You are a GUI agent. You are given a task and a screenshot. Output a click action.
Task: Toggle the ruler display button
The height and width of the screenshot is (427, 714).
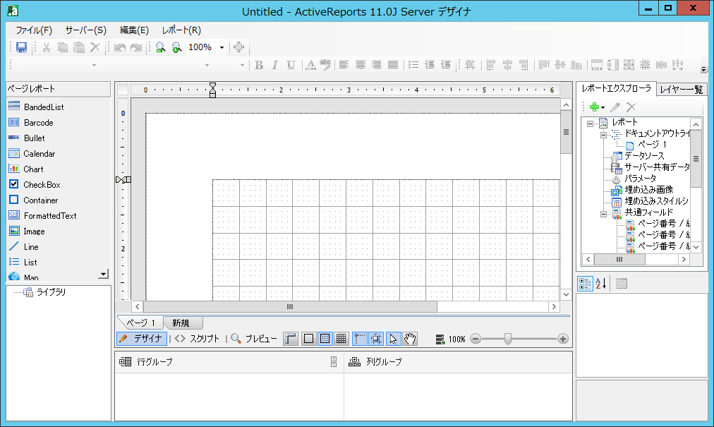(x=291, y=339)
